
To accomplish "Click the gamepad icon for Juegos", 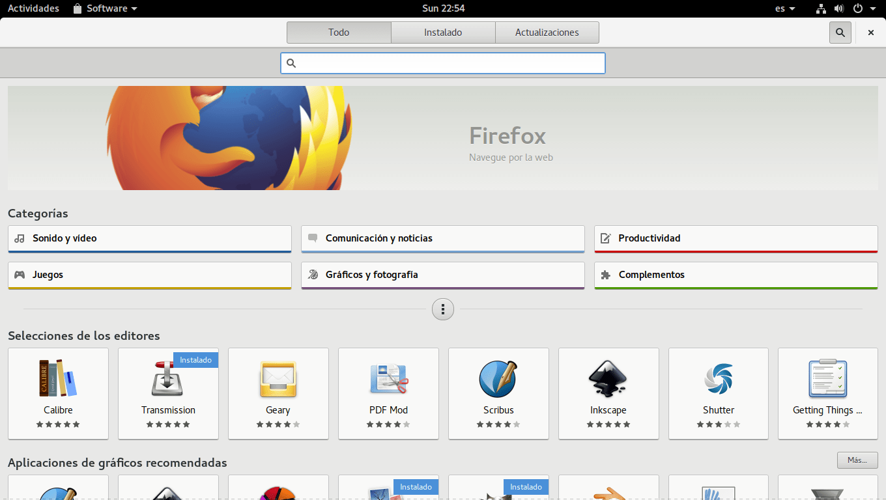I will point(20,275).
